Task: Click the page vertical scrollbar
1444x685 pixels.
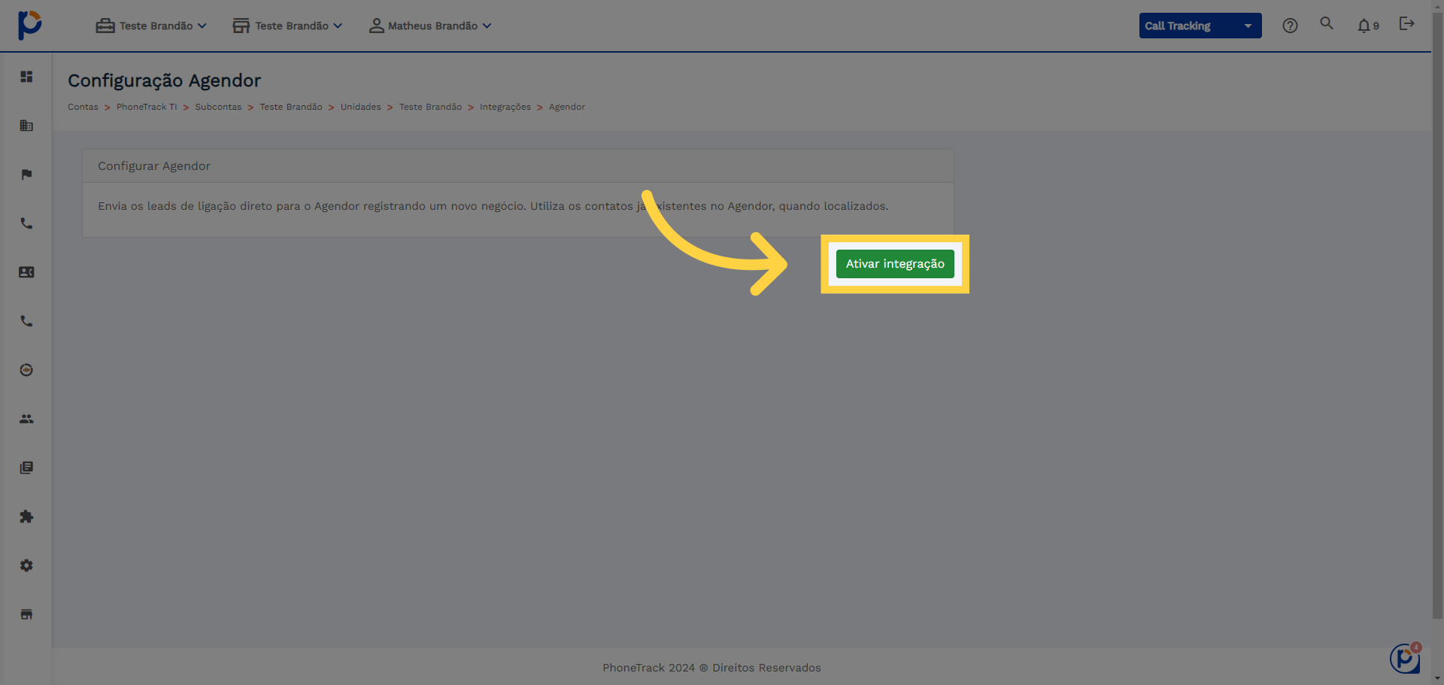Action: 1437,316
